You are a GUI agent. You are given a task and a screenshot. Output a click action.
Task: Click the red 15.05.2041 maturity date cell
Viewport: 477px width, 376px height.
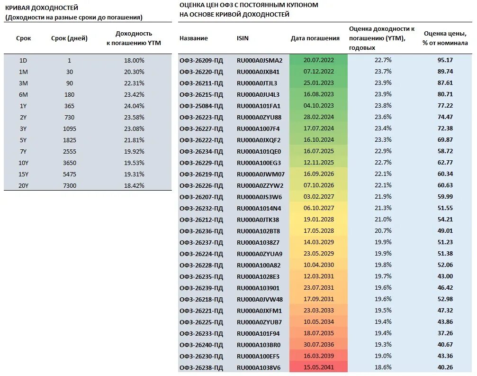point(318,367)
